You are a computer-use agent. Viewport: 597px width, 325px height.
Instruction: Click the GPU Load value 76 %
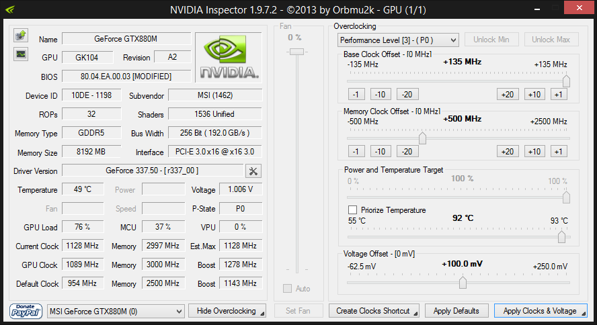click(x=83, y=227)
